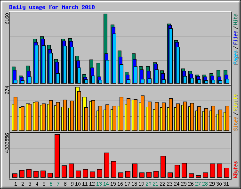Click green weekend day label 28
Image resolution: width=241 pixels, height=189 pixels.
(x=205, y=184)
